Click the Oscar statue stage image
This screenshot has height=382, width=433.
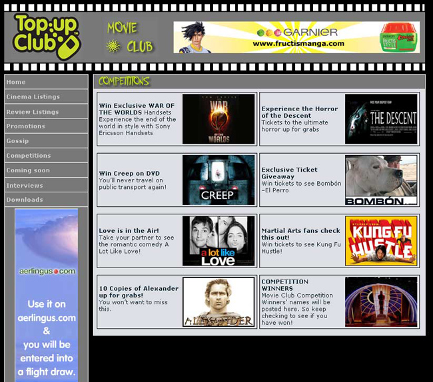[381, 301]
